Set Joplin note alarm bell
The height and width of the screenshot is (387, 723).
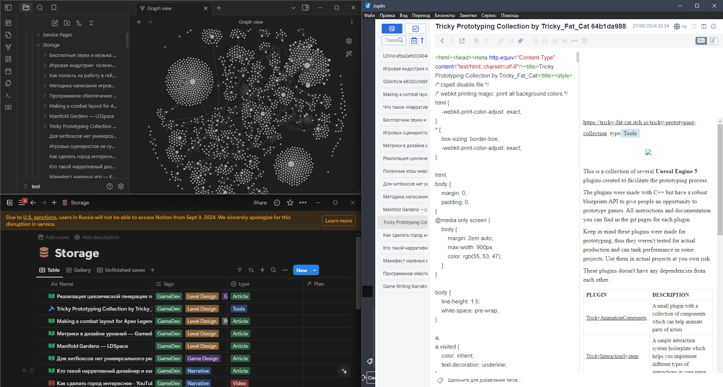[x=694, y=26]
